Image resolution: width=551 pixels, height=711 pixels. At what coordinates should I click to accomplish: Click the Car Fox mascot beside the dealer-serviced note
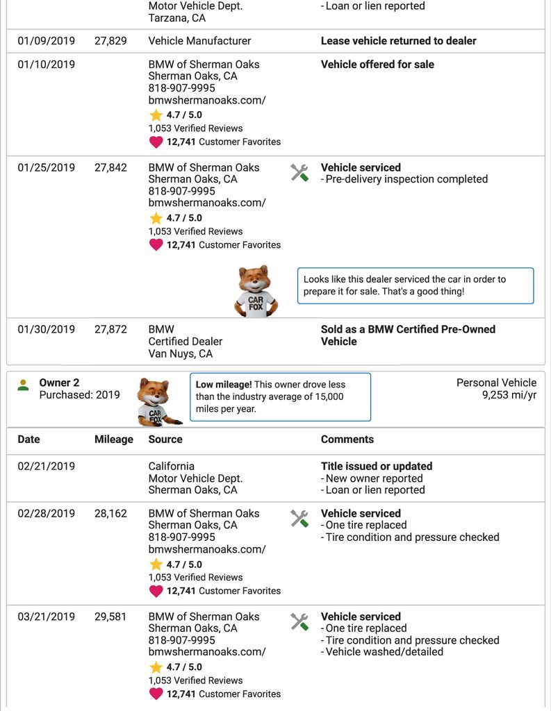point(255,291)
